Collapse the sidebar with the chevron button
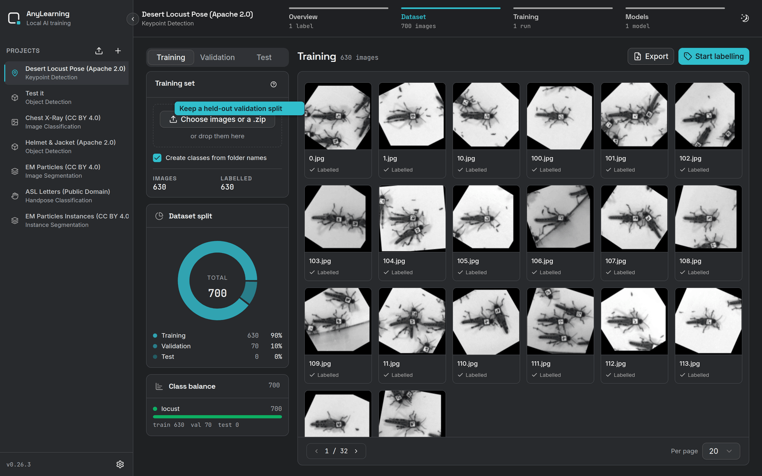 click(133, 19)
